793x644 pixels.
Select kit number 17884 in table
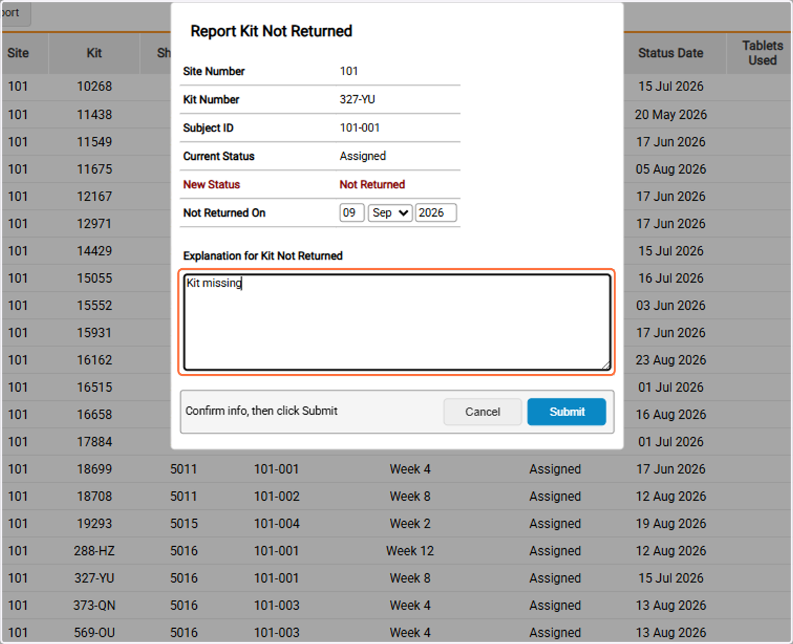pos(94,442)
